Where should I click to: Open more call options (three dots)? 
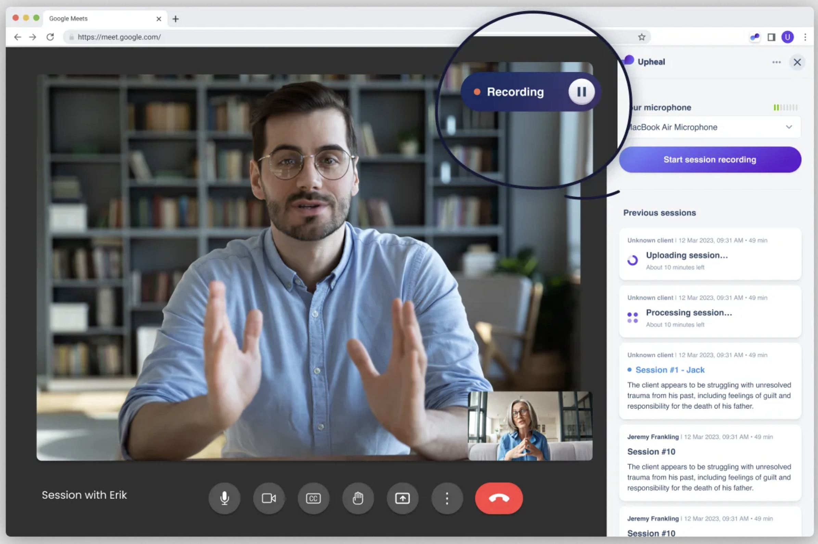click(x=447, y=498)
